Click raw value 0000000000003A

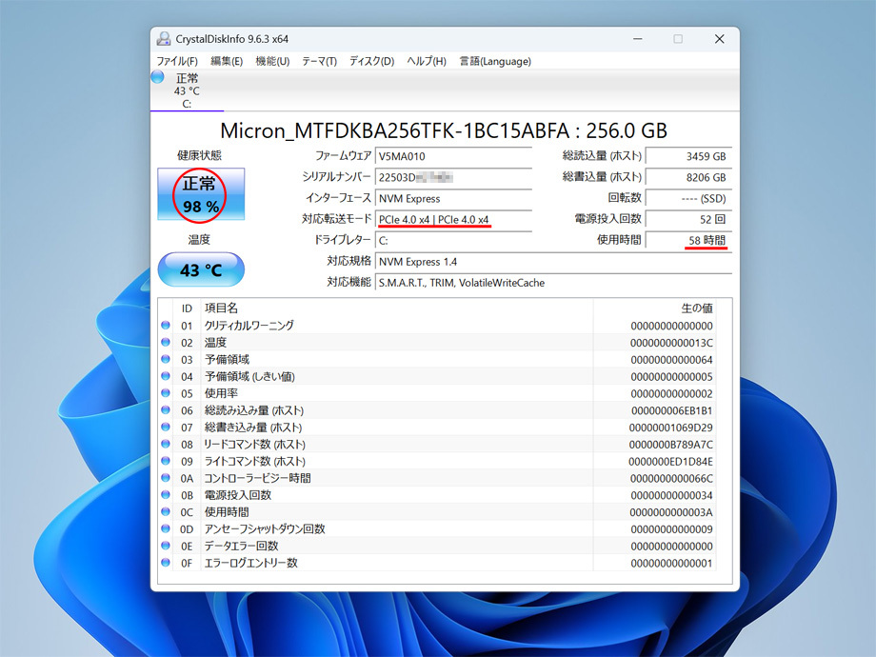click(x=671, y=512)
